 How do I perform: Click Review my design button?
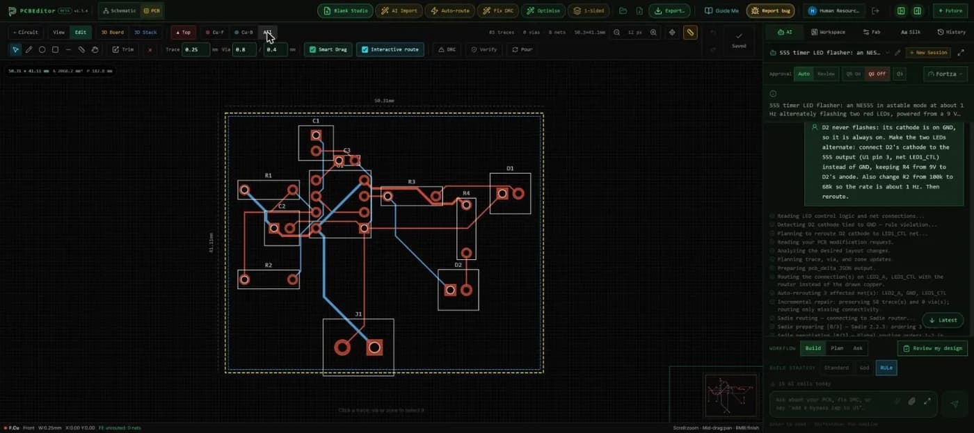coord(932,348)
